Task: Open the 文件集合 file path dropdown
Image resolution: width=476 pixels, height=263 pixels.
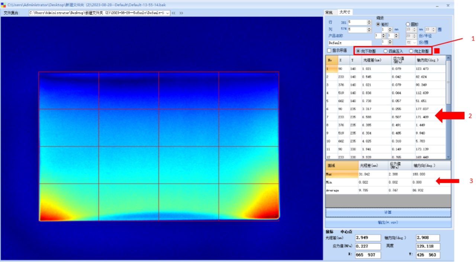Action: pos(168,13)
